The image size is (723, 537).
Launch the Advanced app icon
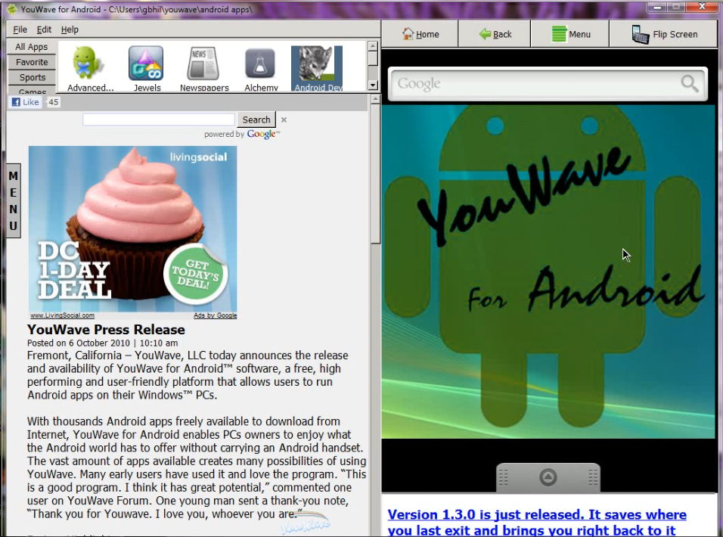pos(89,69)
